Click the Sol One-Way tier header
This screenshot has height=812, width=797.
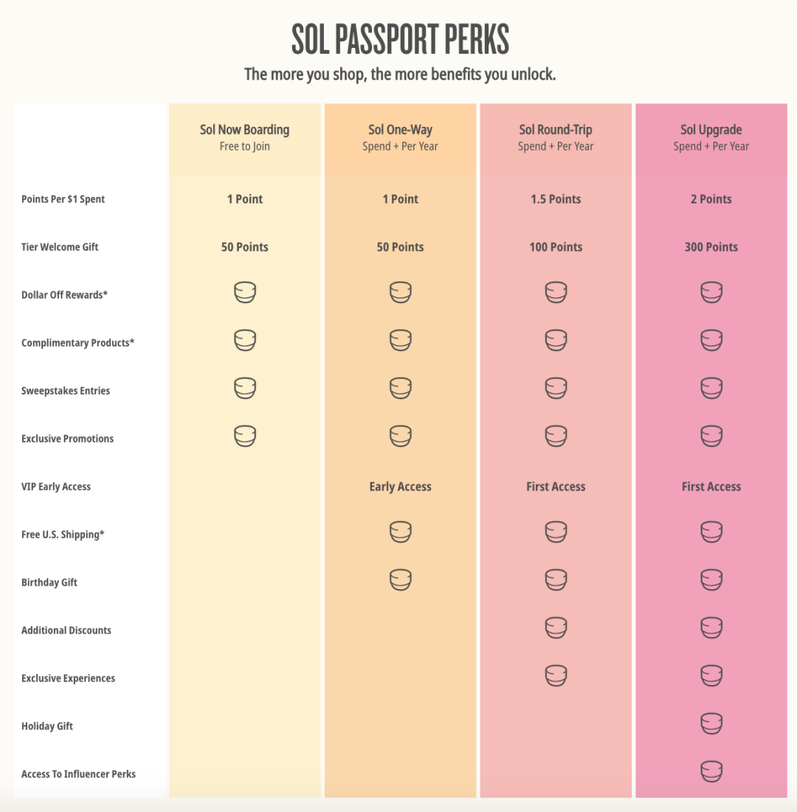[400, 137]
